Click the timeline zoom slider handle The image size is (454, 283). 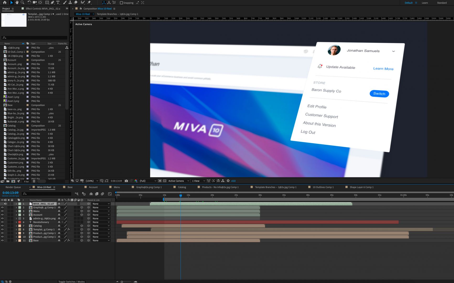coord(122,282)
